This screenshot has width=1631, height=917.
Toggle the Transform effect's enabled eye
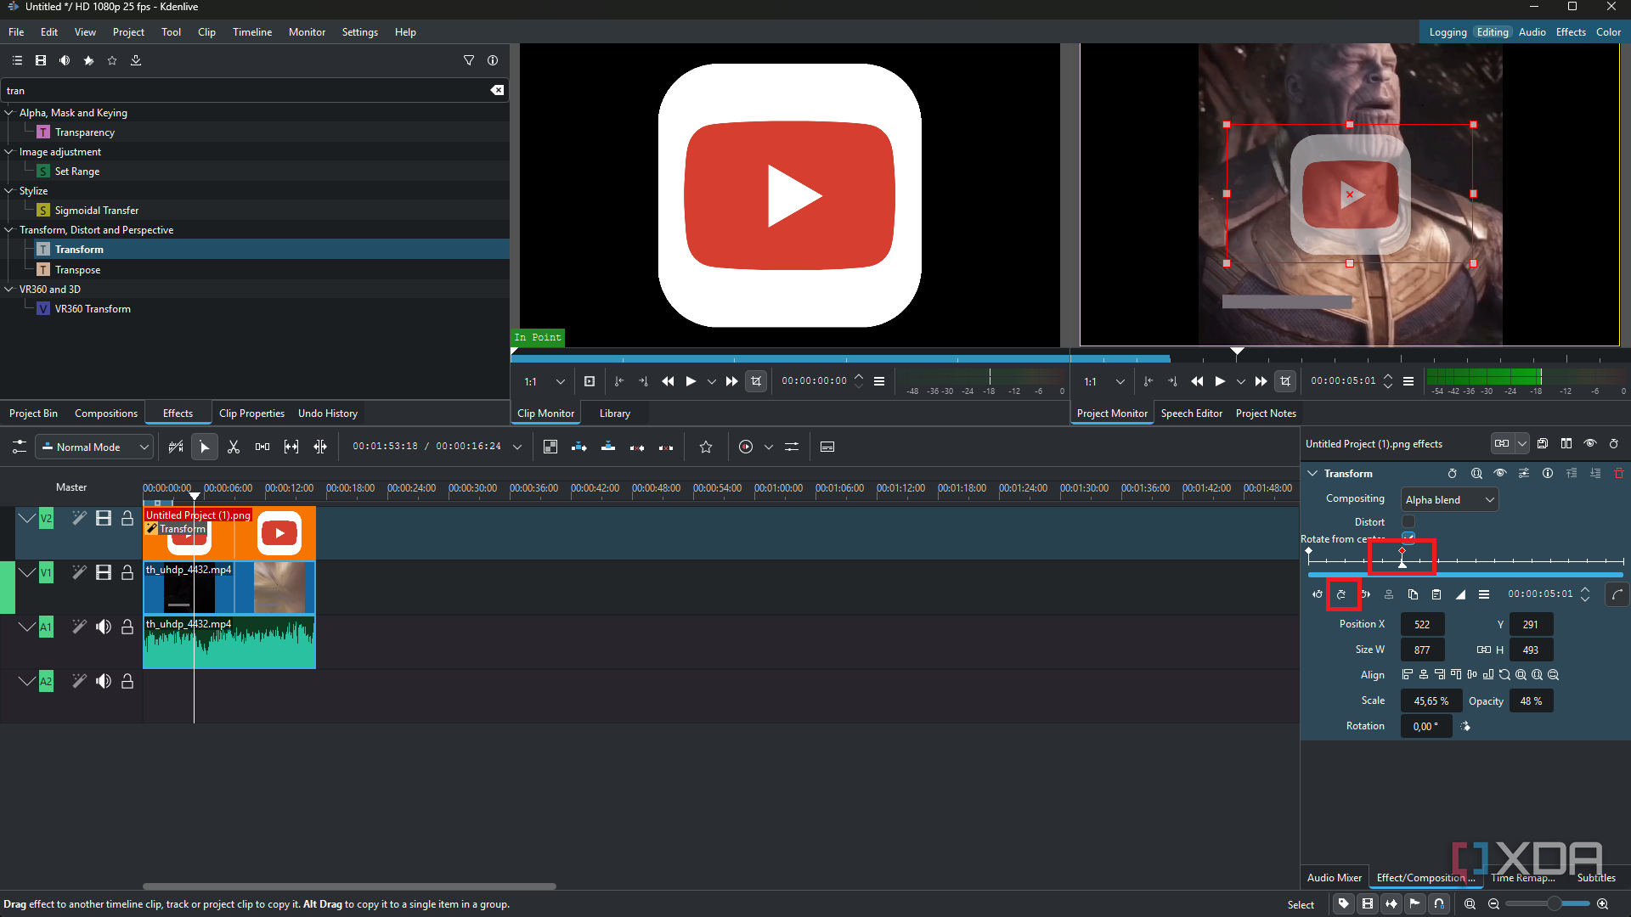pos(1500,473)
